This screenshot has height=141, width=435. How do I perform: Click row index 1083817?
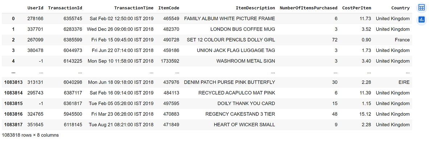(x=14, y=125)
